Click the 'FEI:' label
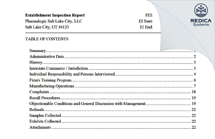The width and height of the screenshot is (215, 139). 149,15
